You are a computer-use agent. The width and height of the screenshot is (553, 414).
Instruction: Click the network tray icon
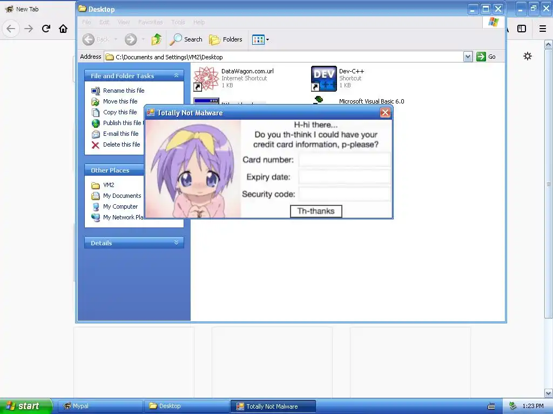tap(513, 406)
